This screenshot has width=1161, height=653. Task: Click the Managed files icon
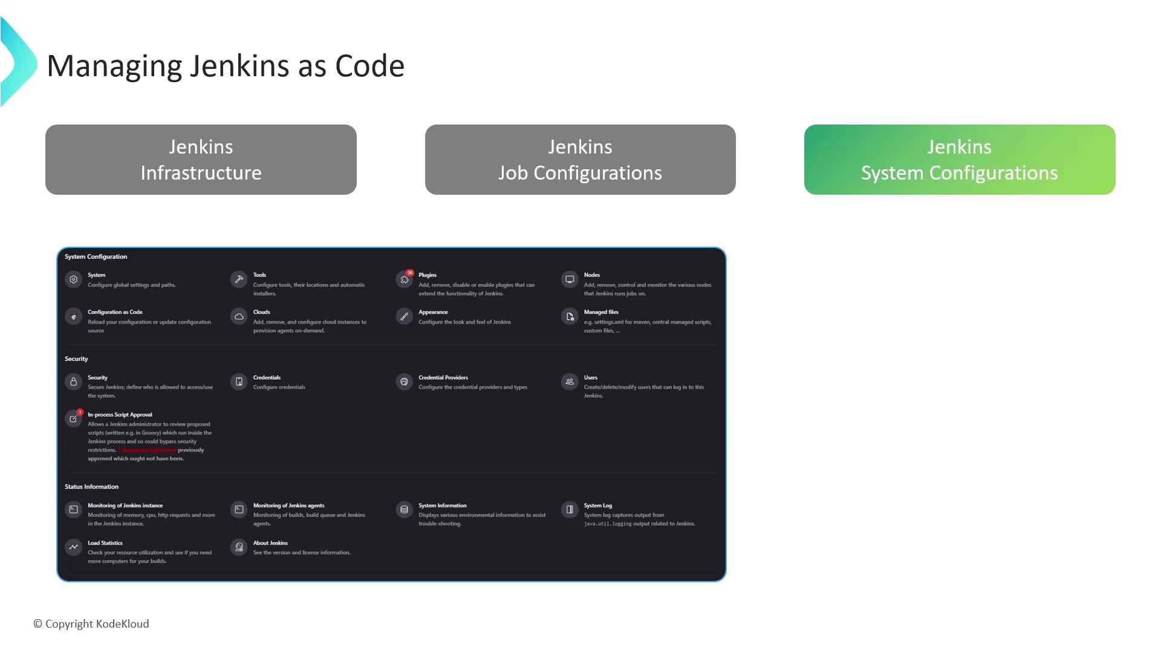pos(570,316)
